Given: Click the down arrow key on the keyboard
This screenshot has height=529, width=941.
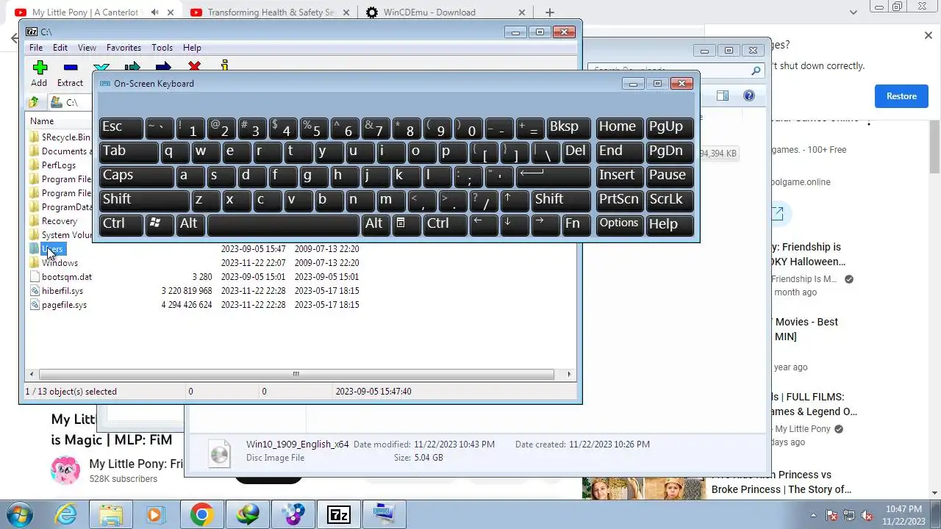Looking at the screenshot, I should coord(515,225).
